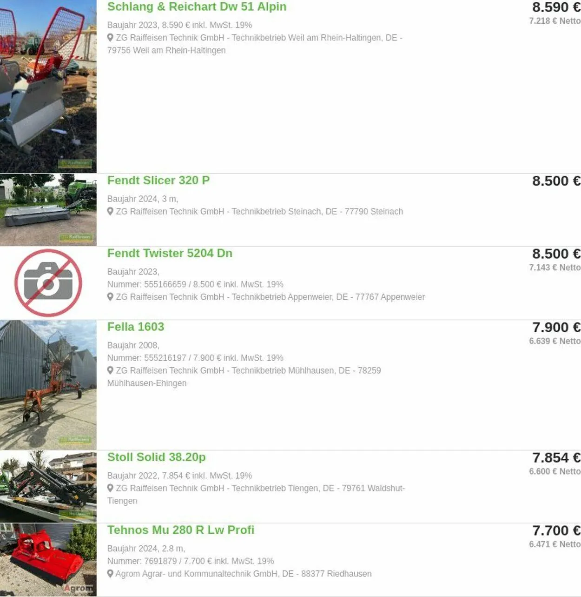View the red Tehnos mulcher thumbnail
The height and width of the screenshot is (597, 581).
click(x=48, y=560)
